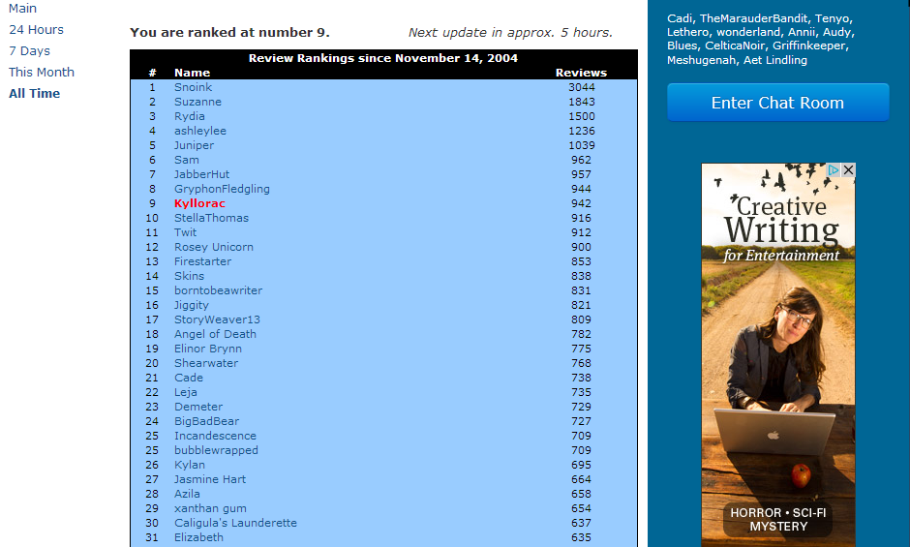
Task: Open BigBadBear's profile
Action: (x=206, y=421)
